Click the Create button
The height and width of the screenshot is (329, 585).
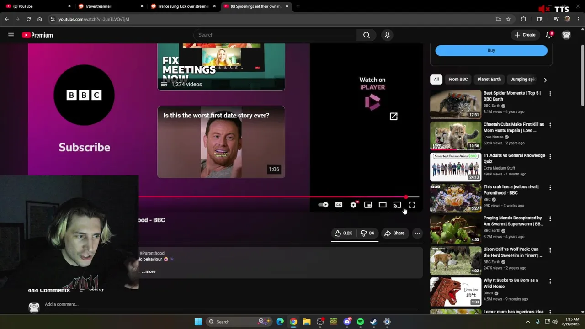tap(525, 35)
